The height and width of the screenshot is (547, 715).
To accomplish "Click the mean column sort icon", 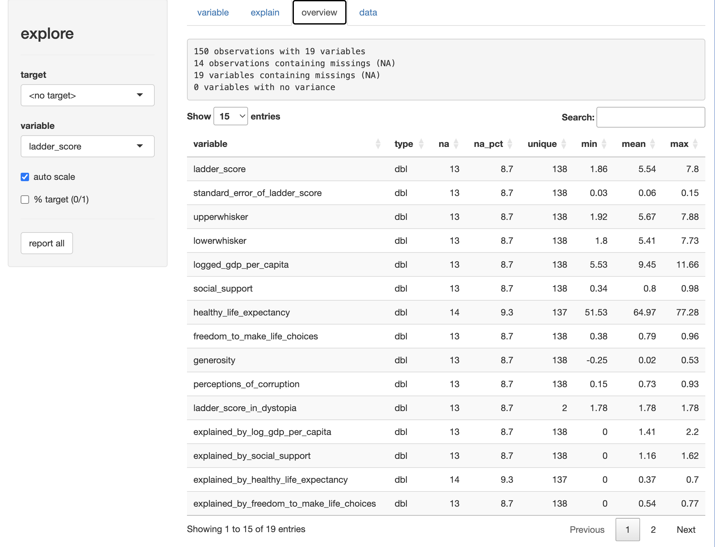I will (652, 144).
